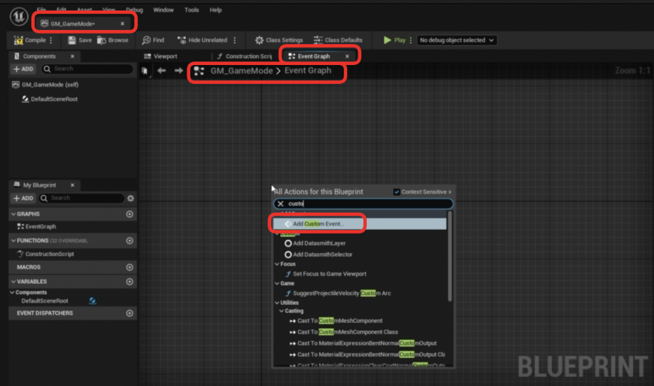Open Class Defaults
The image size is (654, 386).
click(x=338, y=40)
